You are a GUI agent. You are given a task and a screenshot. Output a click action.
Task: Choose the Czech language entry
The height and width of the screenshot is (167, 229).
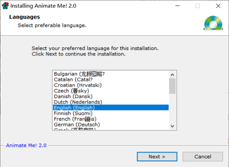point(72,91)
